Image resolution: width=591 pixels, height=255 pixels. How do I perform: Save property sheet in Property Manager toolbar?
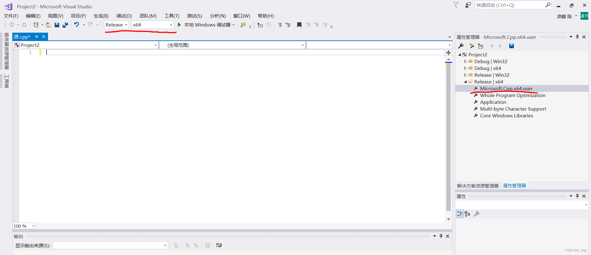coord(512,46)
